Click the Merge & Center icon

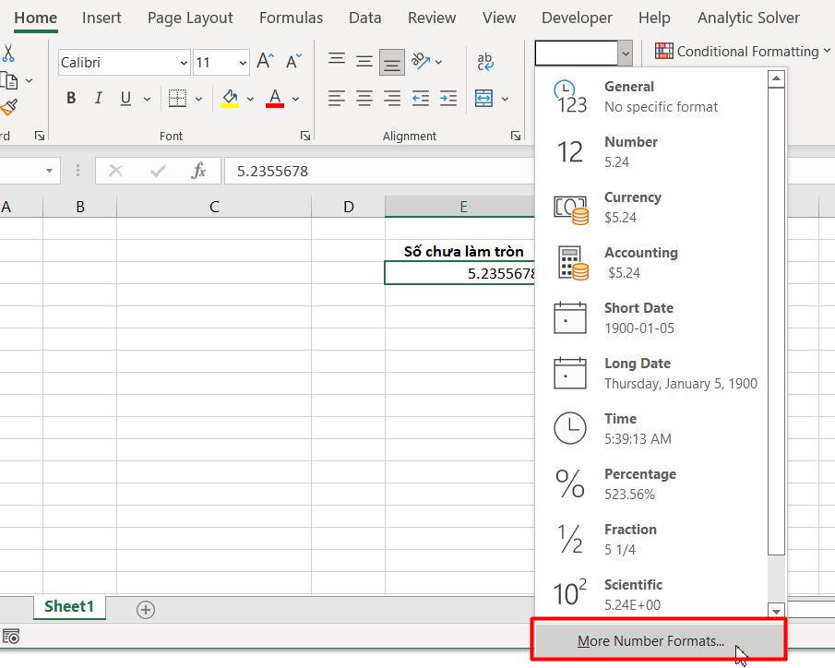pos(484,98)
